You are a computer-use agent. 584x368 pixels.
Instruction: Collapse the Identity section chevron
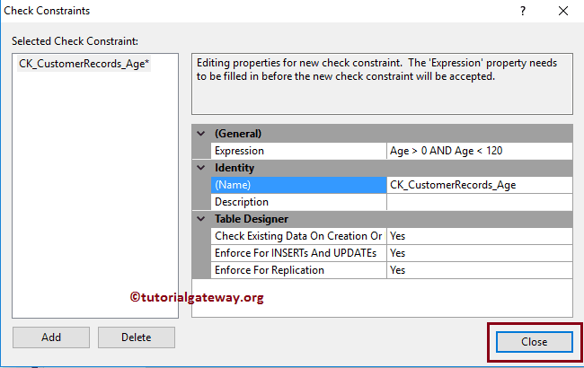(x=201, y=168)
